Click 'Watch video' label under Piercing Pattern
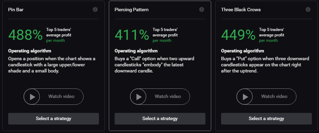Viewport: 319px width, 133px height. (168, 97)
